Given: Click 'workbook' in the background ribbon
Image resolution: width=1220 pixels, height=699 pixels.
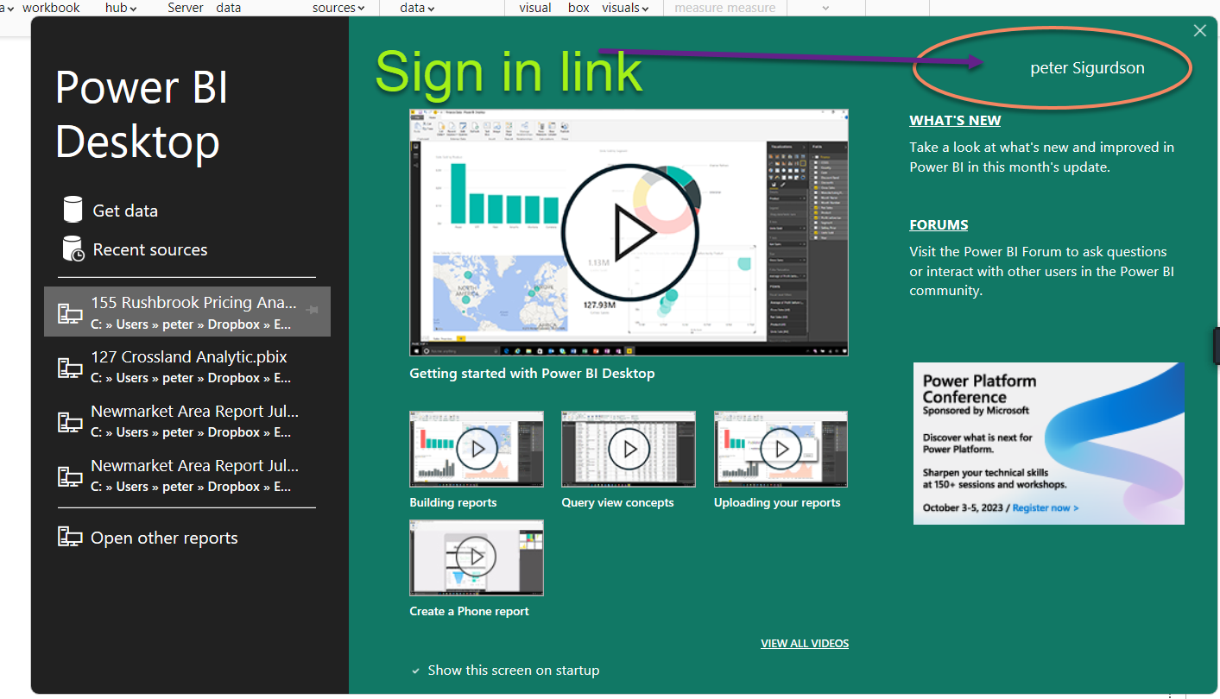Looking at the screenshot, I should [x=51, y=8].
